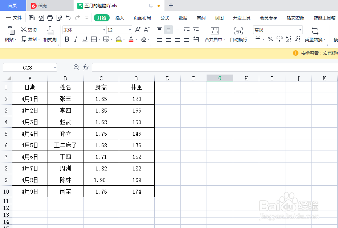Expand the Name Box dropdown
This screenshot has width=338, height=228.
click(55, 68)
